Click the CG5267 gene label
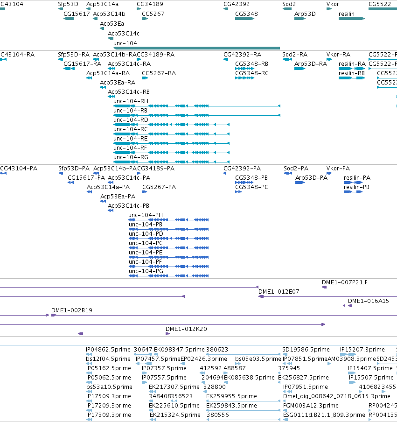 pyautogui.click(x=153, y=14)
